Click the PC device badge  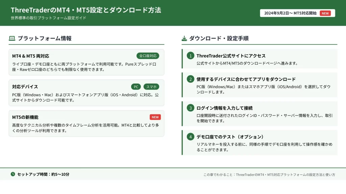click(x=136, y=87)
